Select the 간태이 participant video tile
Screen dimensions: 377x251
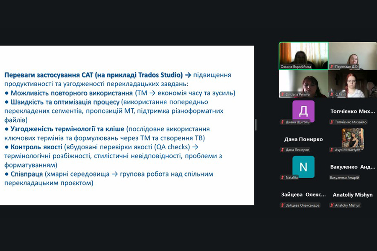point(352,84)
